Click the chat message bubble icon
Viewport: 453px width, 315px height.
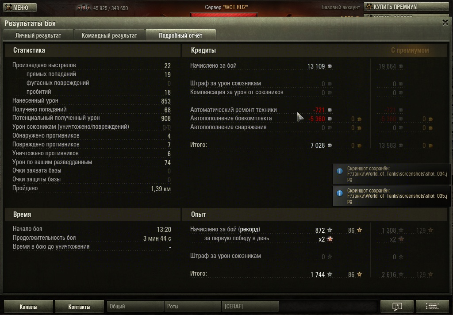[x=397, y=306]
